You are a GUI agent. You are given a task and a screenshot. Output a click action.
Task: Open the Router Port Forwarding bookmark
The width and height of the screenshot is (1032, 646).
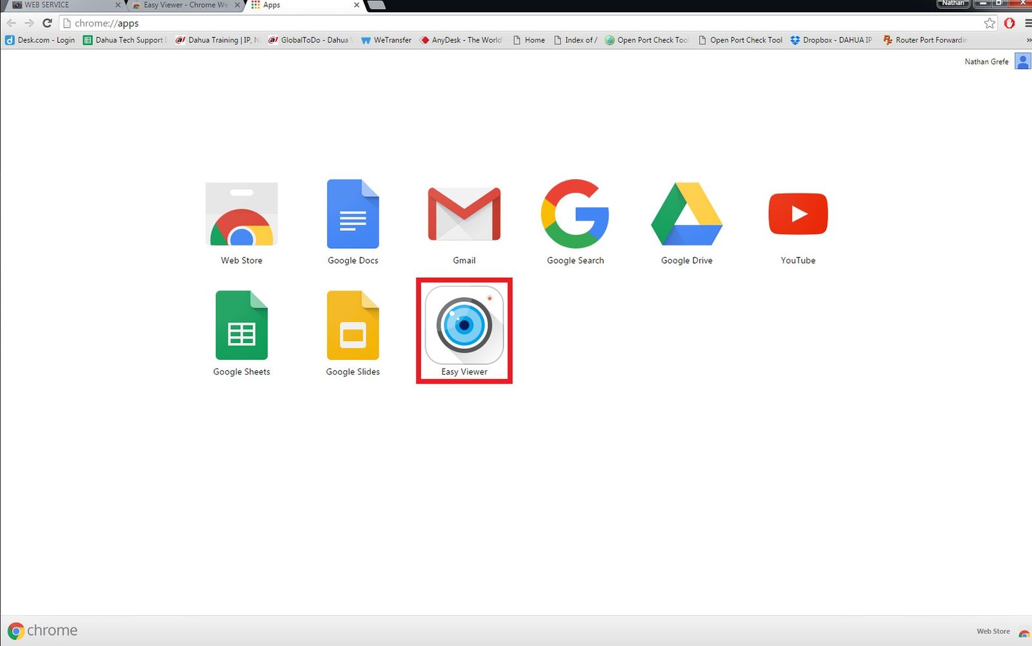[x=925, y=40]
